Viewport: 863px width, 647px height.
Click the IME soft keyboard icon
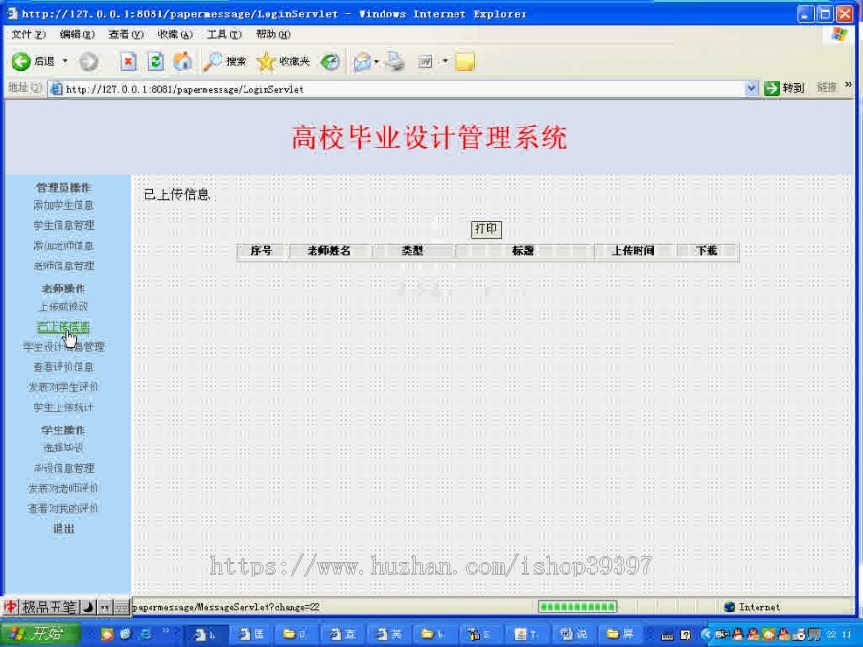click(x=122, y=608)
